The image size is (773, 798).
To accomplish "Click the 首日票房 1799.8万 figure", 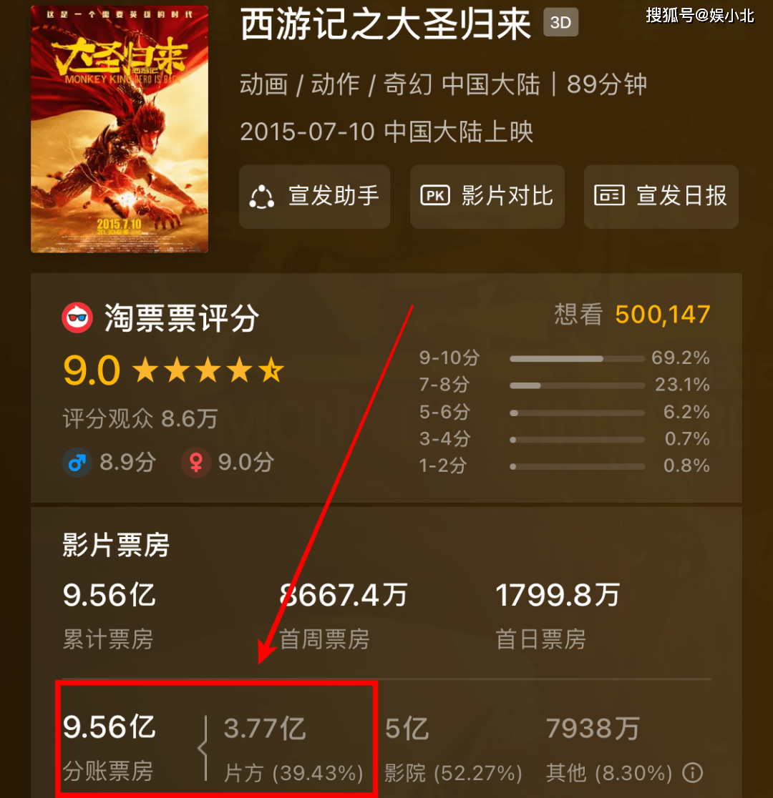I will (558, 595).
